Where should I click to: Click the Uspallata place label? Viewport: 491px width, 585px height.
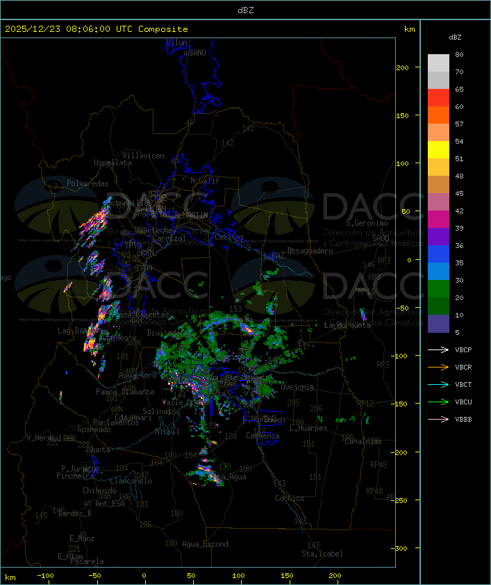click(113, 163)
